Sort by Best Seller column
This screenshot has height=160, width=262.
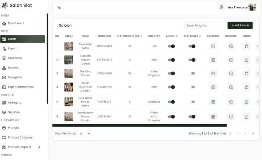tap(192, 36)
